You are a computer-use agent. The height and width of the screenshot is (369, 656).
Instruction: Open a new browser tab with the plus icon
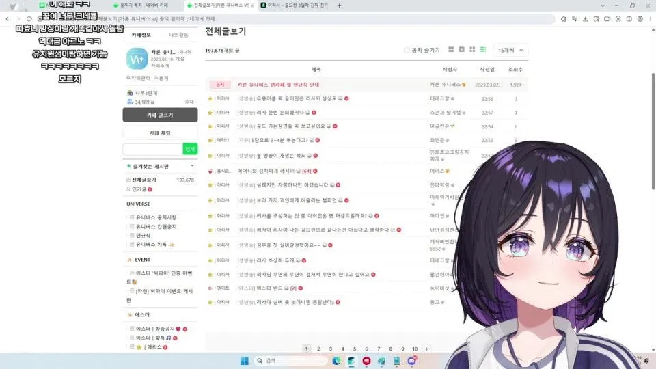(x=339, y=5)
